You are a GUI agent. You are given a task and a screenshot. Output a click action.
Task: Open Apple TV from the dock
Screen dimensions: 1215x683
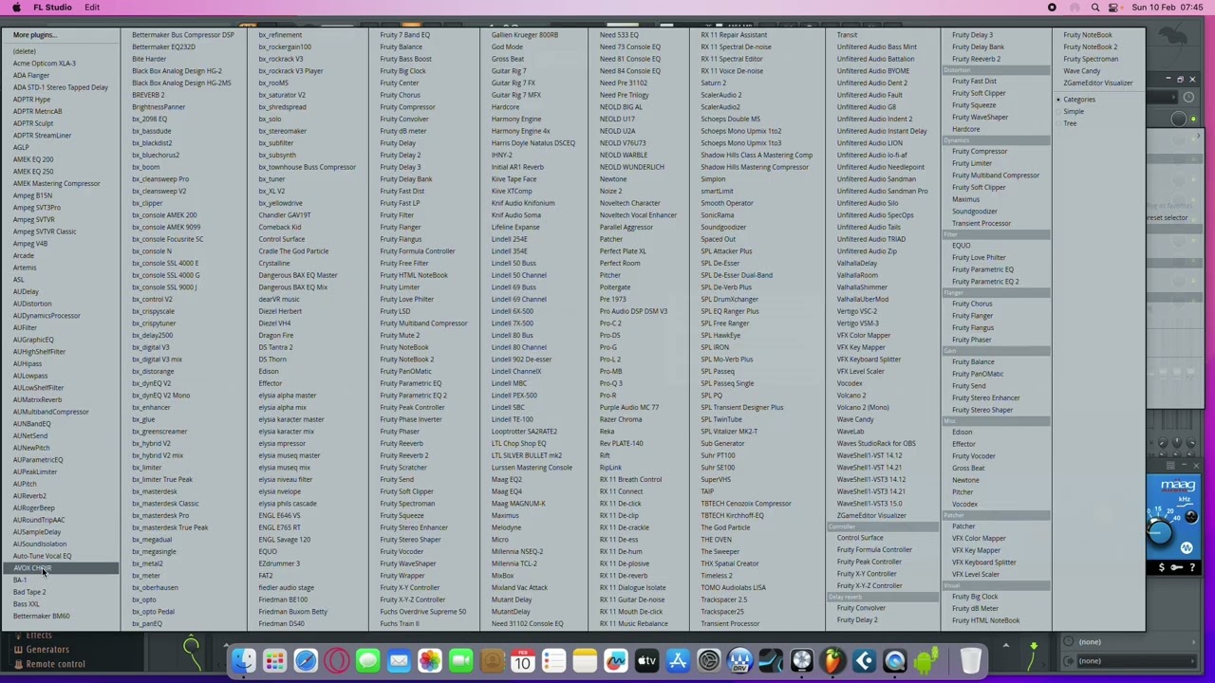[x=646, y=660]
